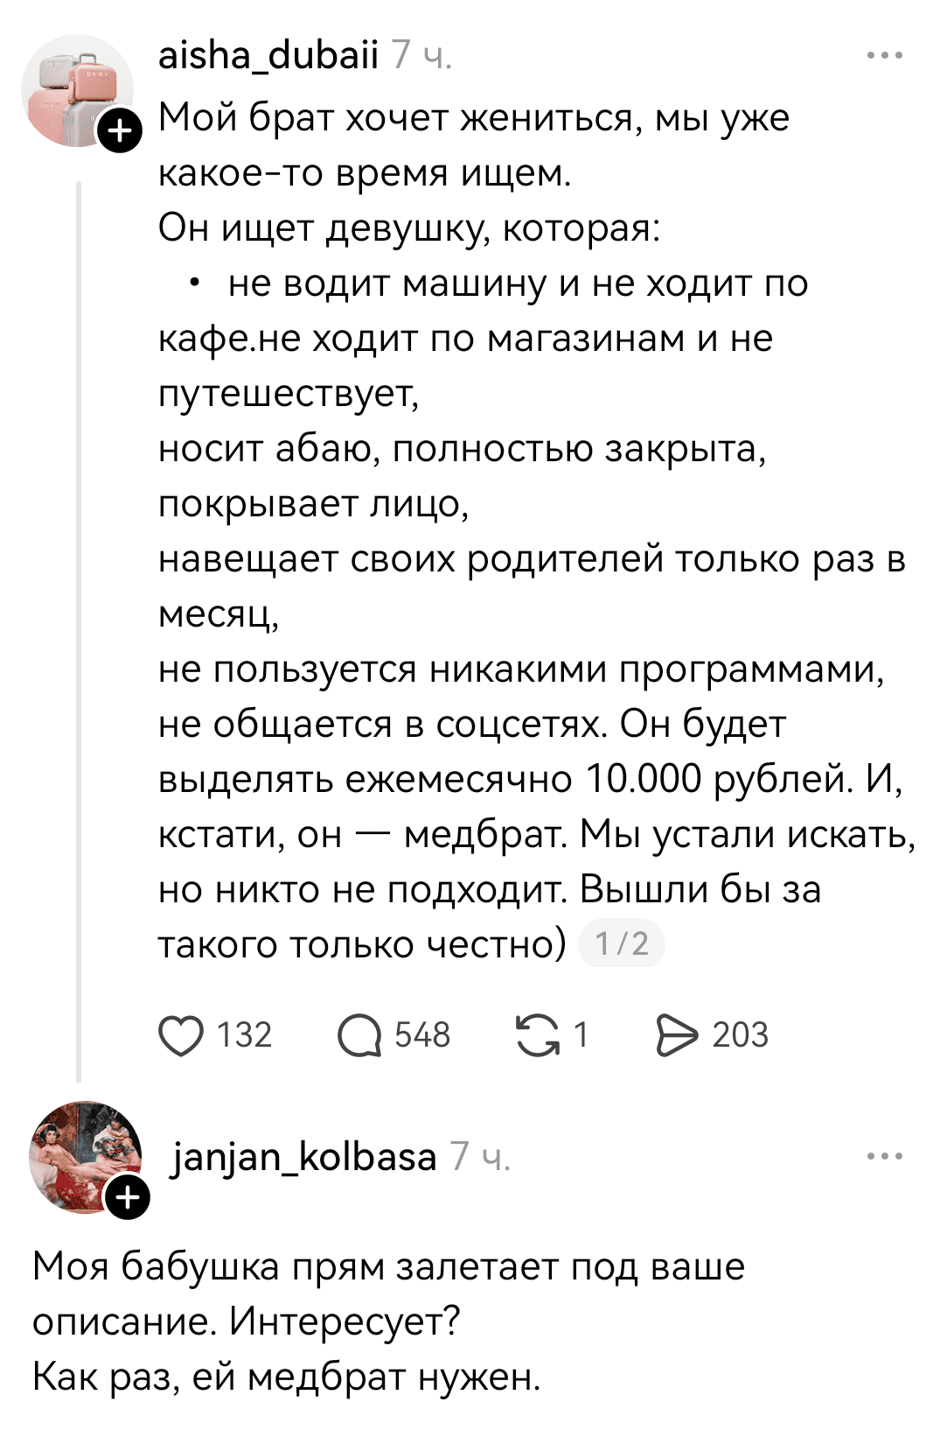Open the three-dot menu on aisha_dubaii's post

pyautogui.click(x=886, y=54)
